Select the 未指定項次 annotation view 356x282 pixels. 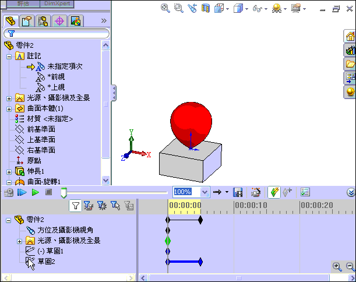click(65, 66)
